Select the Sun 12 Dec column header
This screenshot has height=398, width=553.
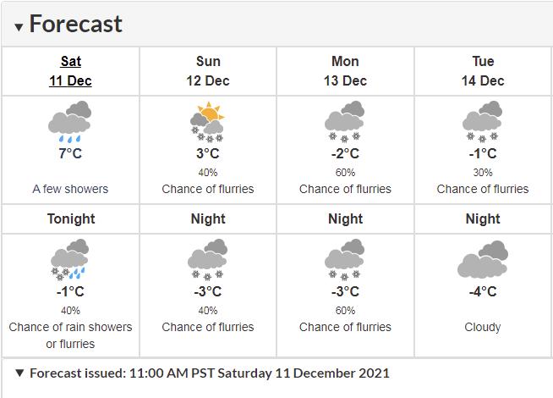208,71
